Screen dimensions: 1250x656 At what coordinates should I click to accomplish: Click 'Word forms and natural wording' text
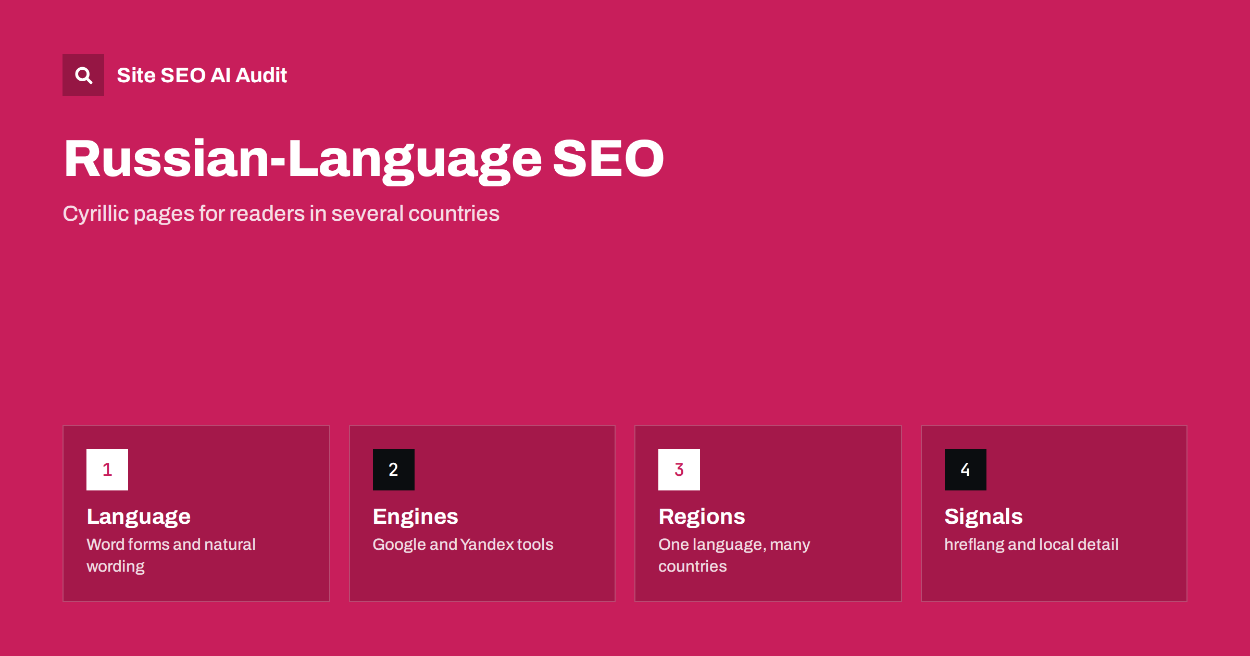[171, 555]
